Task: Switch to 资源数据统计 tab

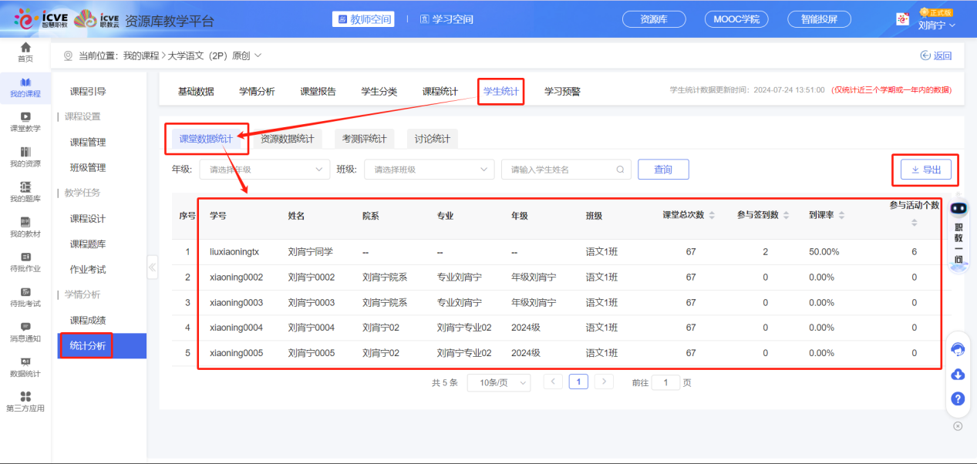Action: [287, 139]
